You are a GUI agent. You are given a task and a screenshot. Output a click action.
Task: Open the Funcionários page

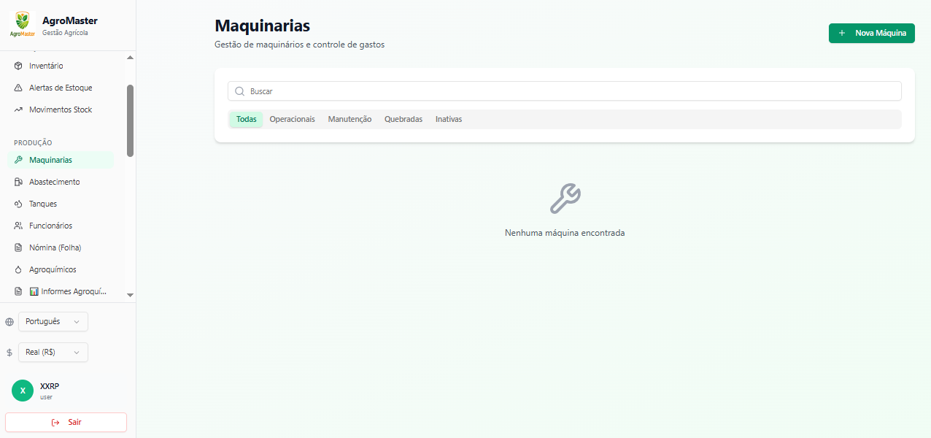coord(61,226)
